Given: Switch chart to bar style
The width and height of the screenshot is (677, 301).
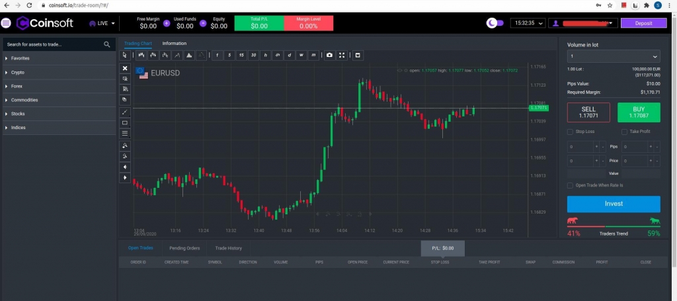Looking at the screenshot, I should coord(153,56).
